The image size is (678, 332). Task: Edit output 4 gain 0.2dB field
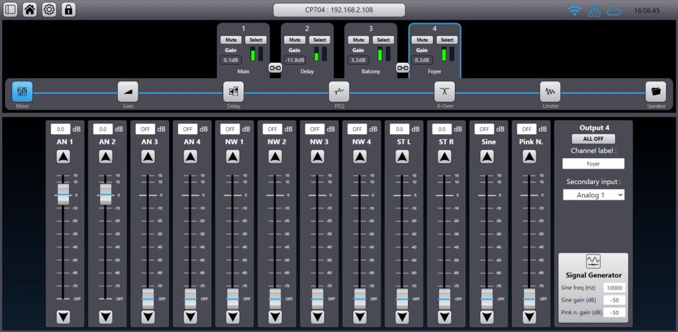(422, 60)
